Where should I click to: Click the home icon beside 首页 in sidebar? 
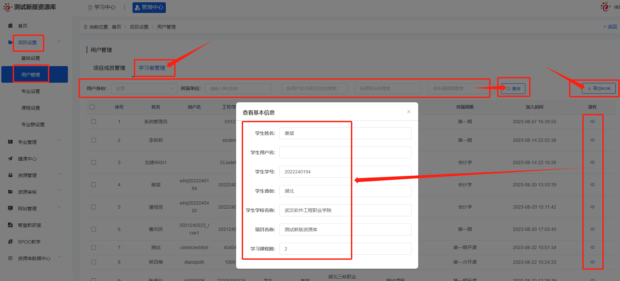10,26
